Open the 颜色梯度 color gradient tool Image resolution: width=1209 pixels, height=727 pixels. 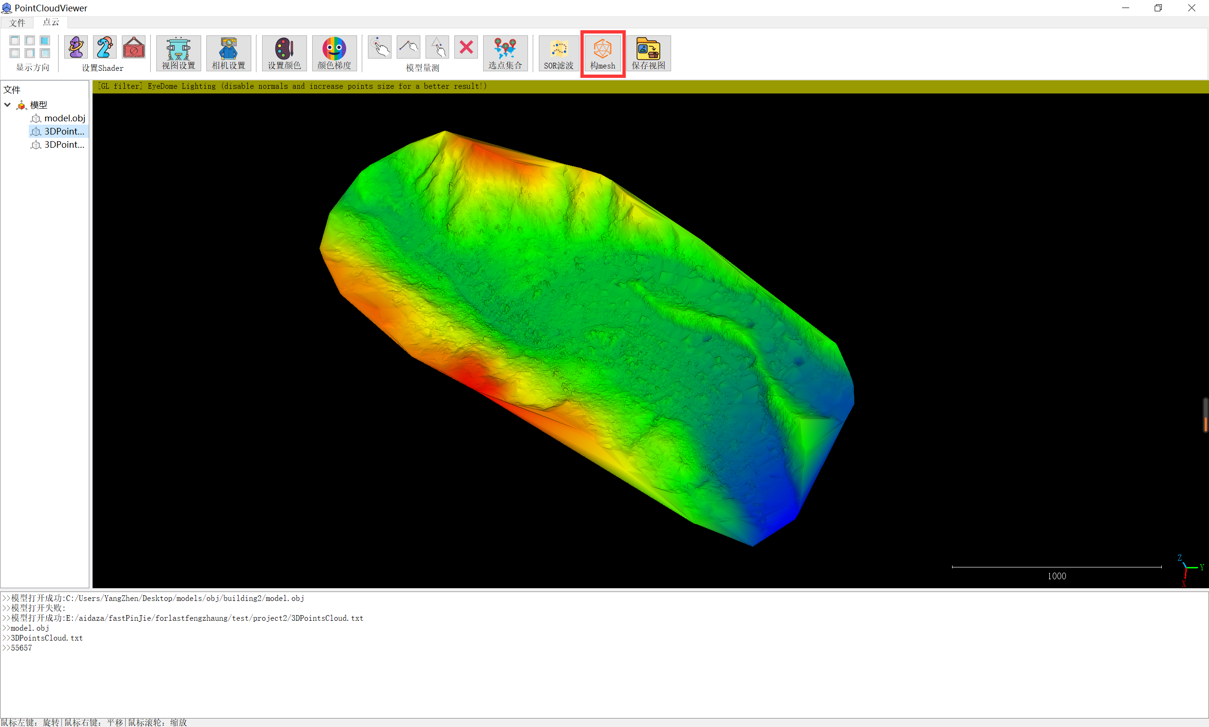334,53
